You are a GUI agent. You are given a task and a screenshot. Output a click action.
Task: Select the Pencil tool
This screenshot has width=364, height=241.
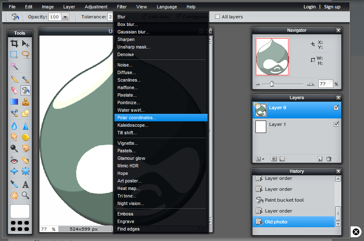14,79
